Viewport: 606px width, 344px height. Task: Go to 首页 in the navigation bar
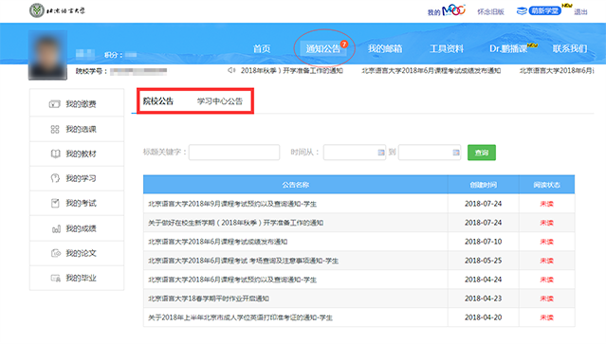pos(262,48)
